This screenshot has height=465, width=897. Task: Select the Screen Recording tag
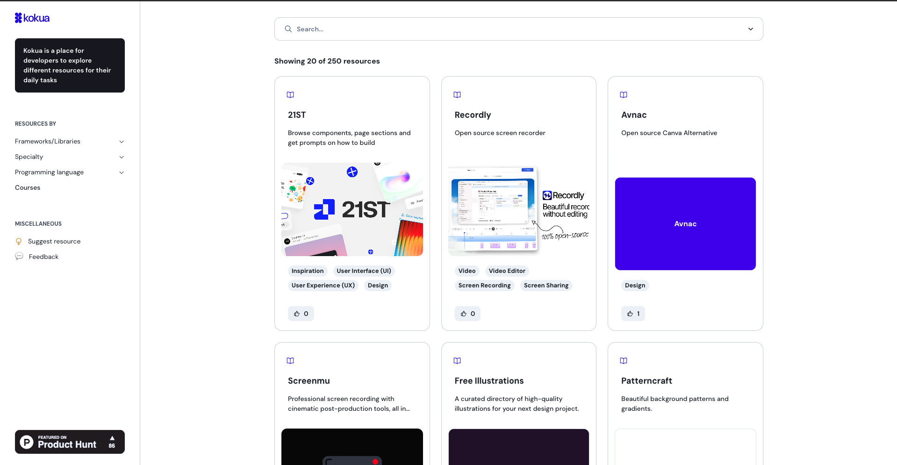point(484,286)
